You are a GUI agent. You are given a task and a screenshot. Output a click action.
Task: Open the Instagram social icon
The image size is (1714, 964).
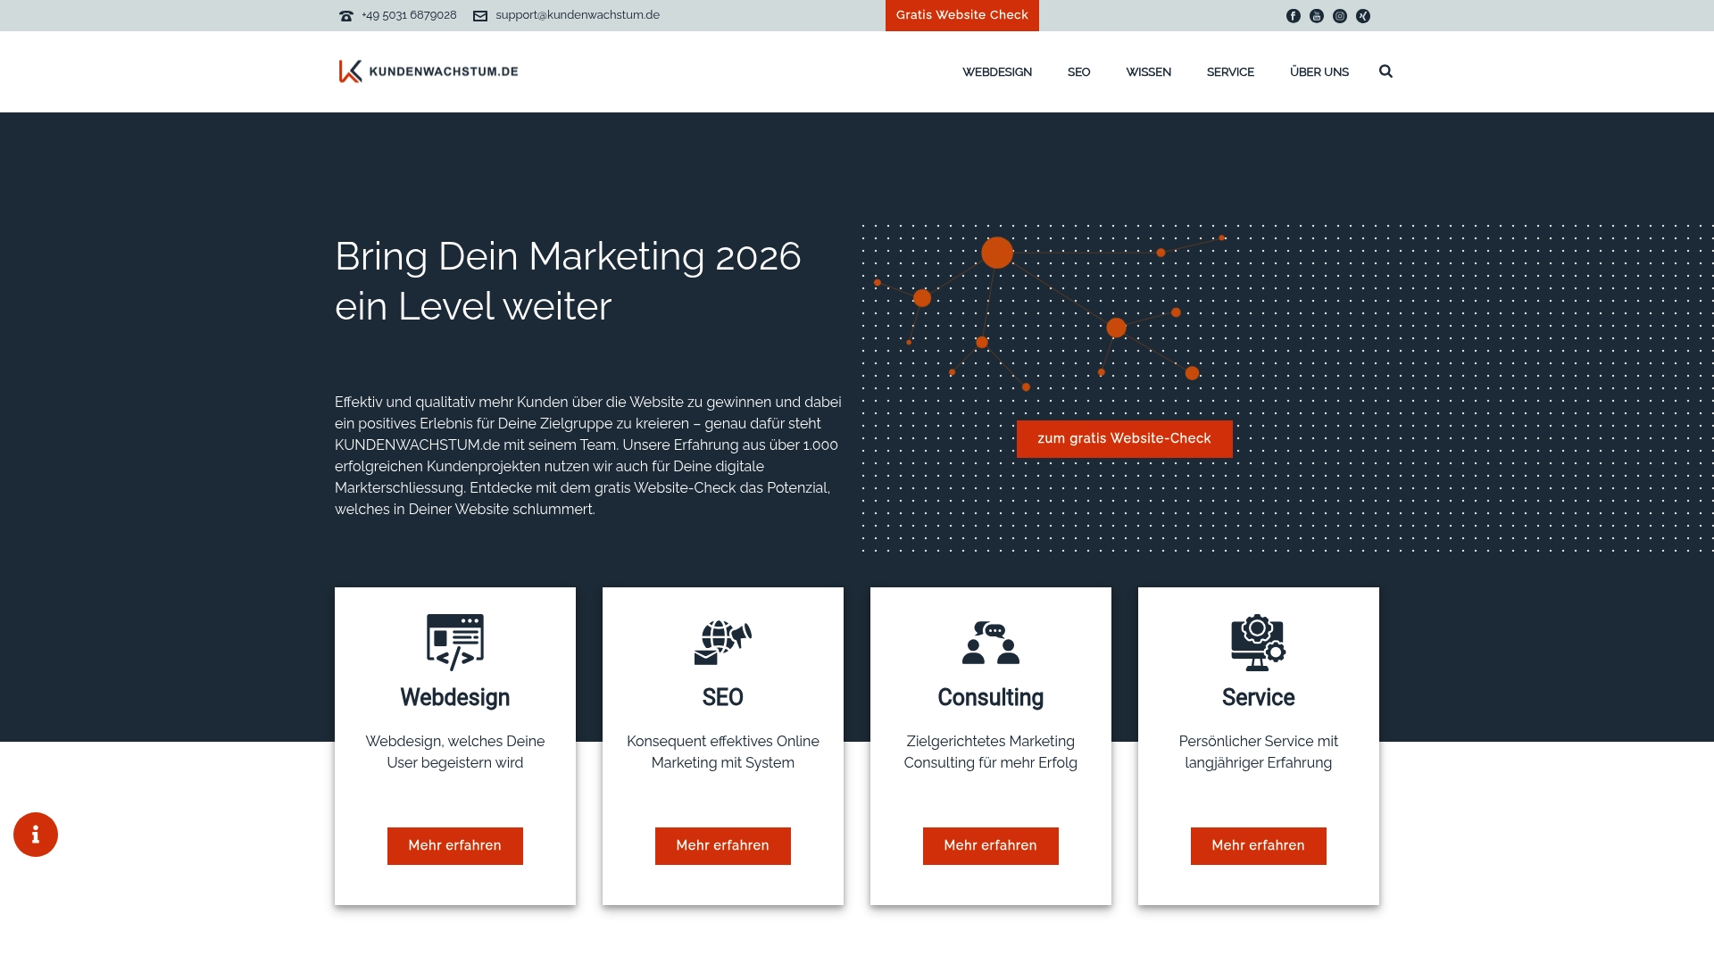point(1340,16)
